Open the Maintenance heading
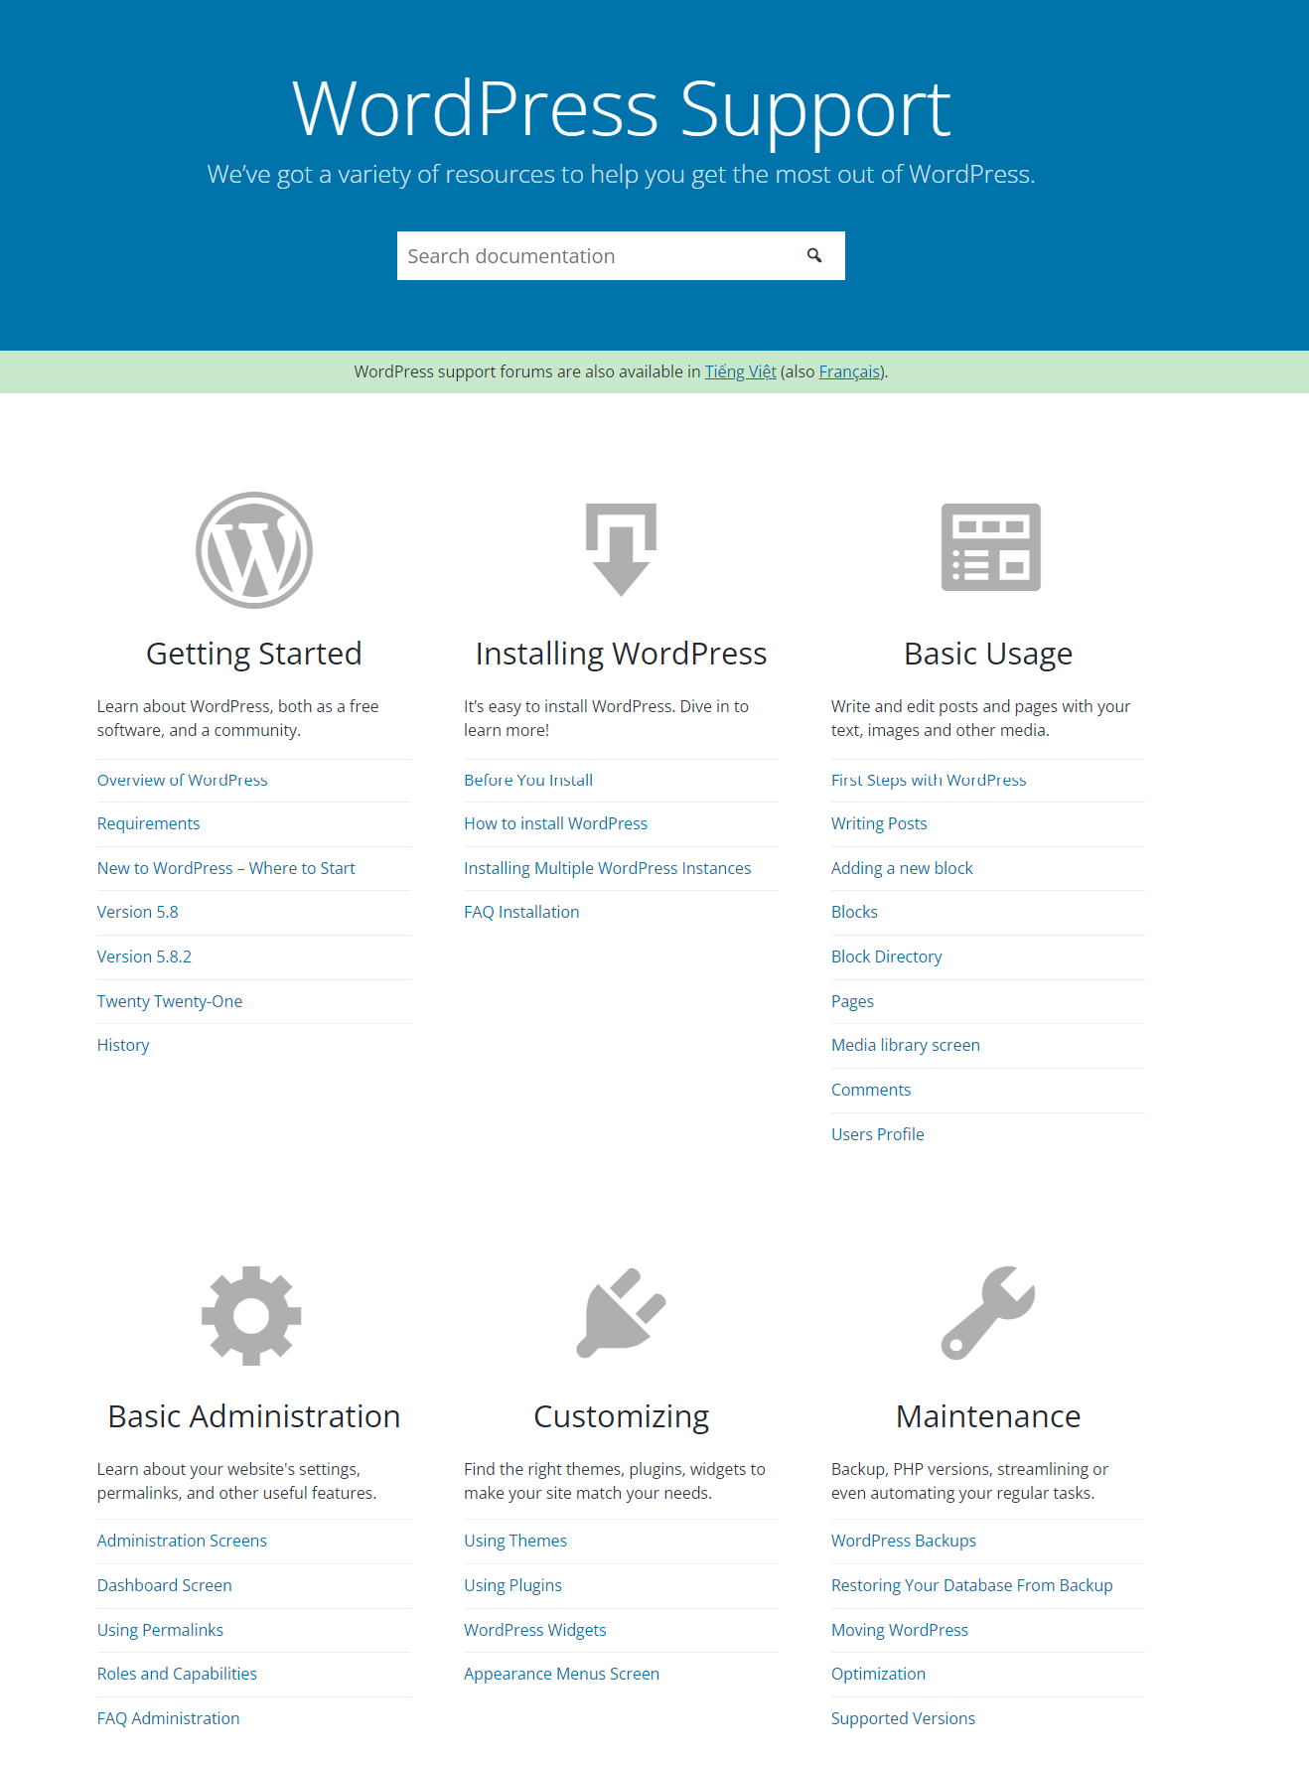 (988, 1416)
